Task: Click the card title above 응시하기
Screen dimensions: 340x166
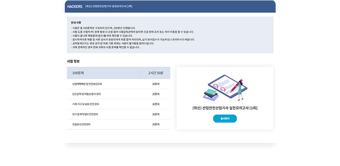Action: pos(225,108)
